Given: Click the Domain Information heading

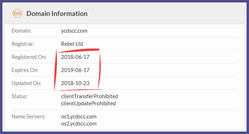Looking at the screenshot, I should (x=57, y=13).
